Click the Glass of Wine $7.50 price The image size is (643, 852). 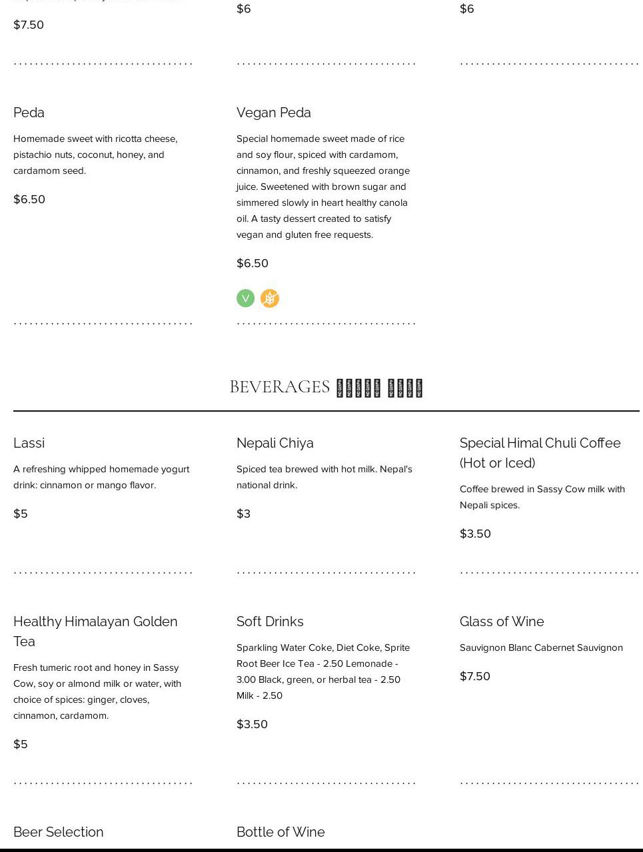[x=474, y=676]
